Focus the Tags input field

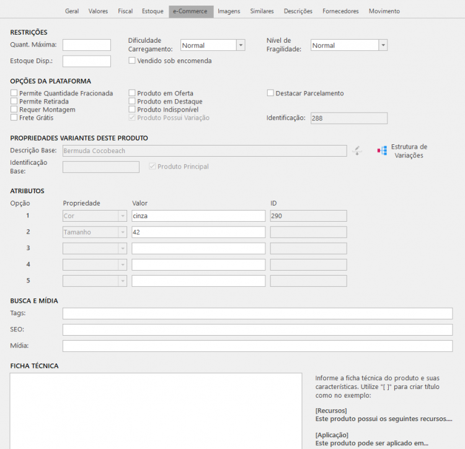pyautogui.click(x=257, y=313)
